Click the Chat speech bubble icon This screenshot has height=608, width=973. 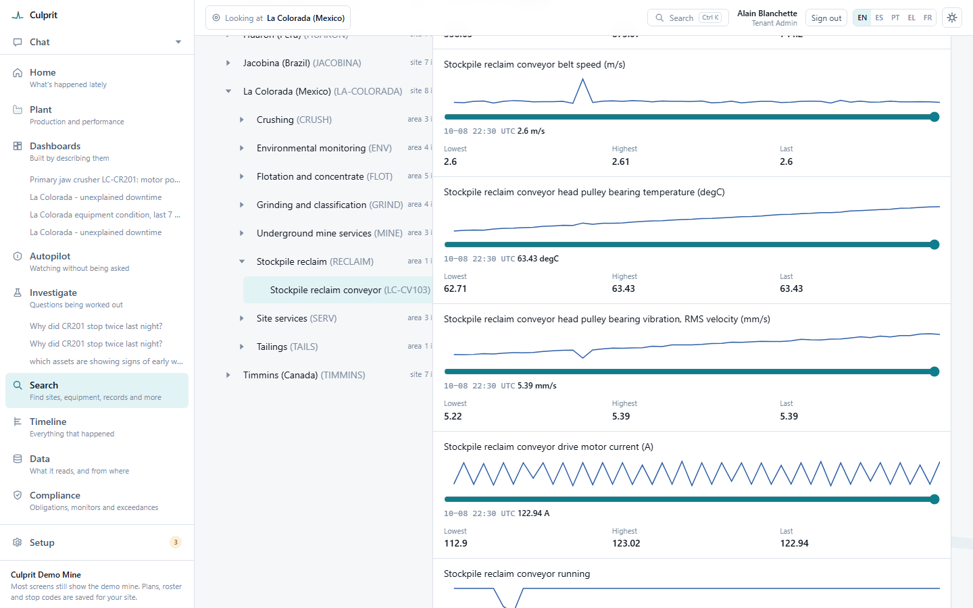[x=18, y=42]
